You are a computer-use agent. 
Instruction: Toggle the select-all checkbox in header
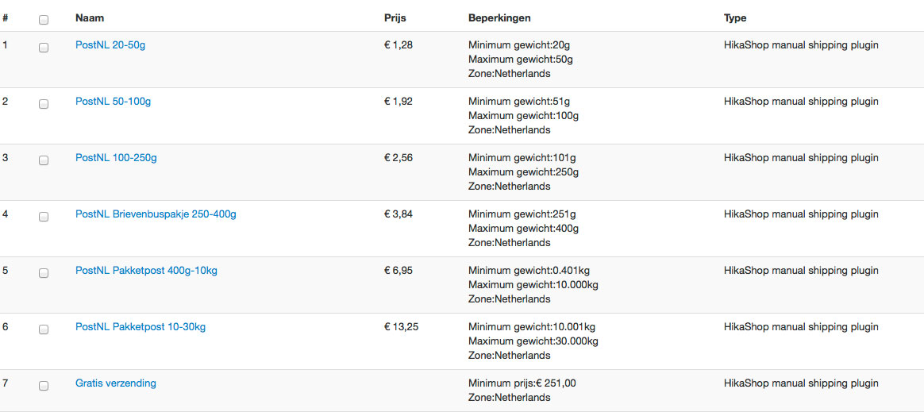tap(44, 19)
